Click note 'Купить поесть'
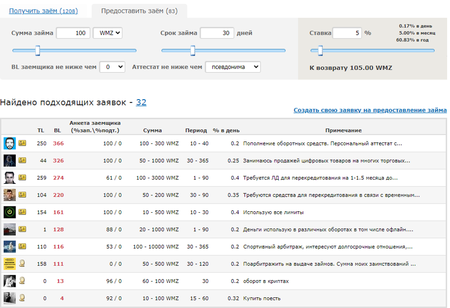Image resolution: width=450 pixels, height=308 pixels. 262,298
